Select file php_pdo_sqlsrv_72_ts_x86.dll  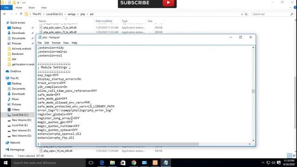coord(60,32)
